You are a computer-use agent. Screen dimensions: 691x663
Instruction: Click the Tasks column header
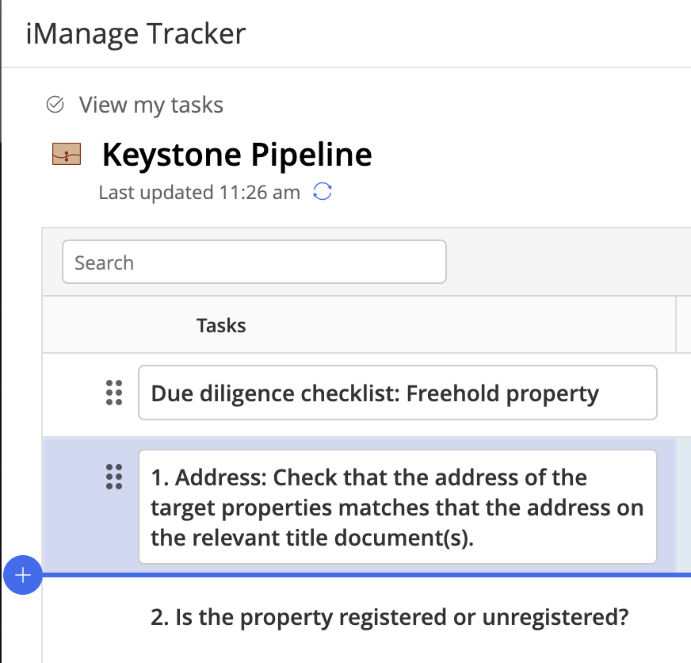coord(221,325)
